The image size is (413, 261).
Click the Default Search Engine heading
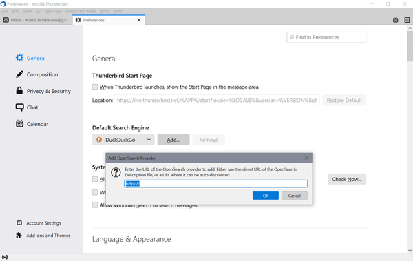(x=120, y=128)
